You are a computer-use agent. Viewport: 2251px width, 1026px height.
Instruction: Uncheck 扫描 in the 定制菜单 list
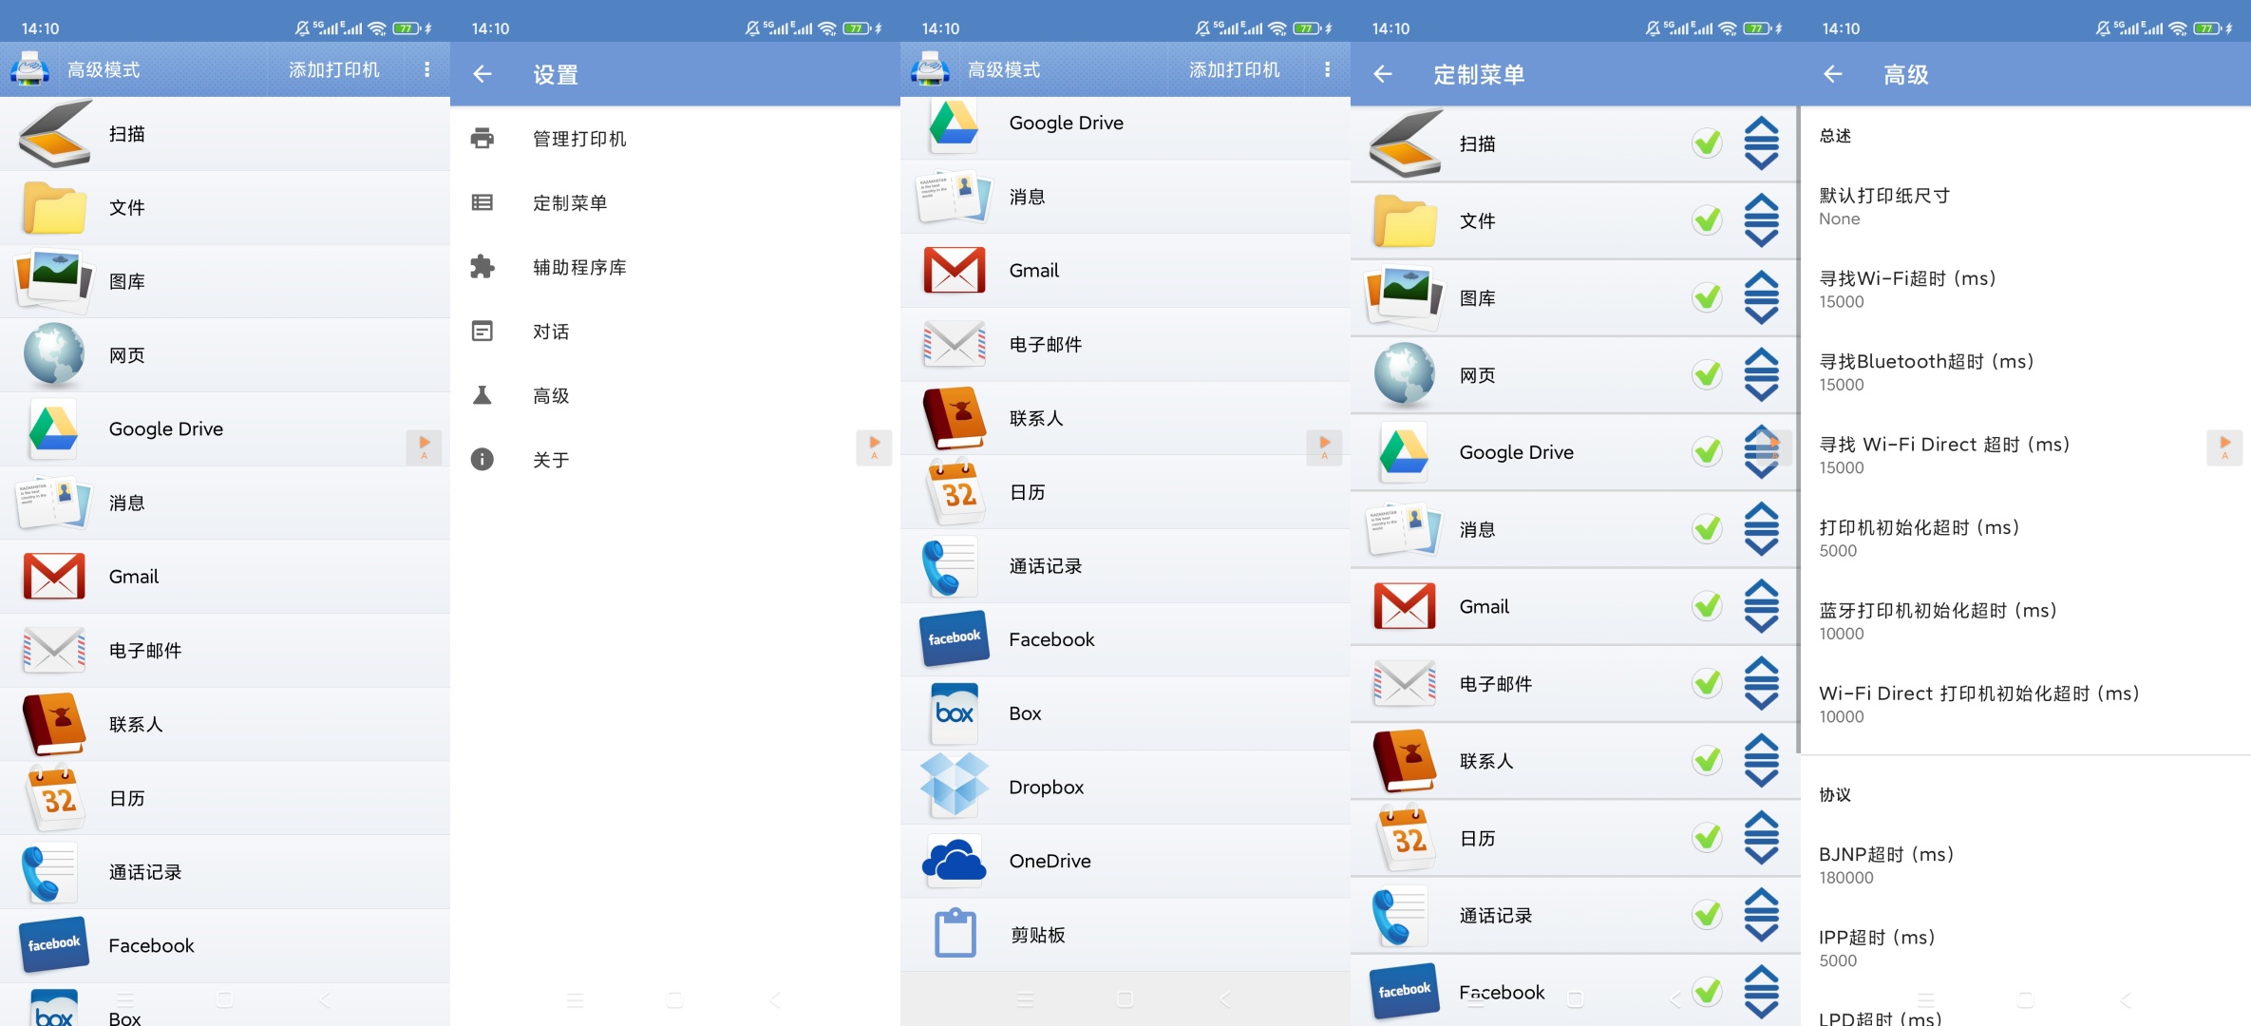[x=1707, y=143]
